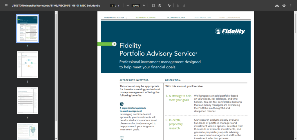Activate the draw annotation tool
297x140 pixels.
point(169,5)
